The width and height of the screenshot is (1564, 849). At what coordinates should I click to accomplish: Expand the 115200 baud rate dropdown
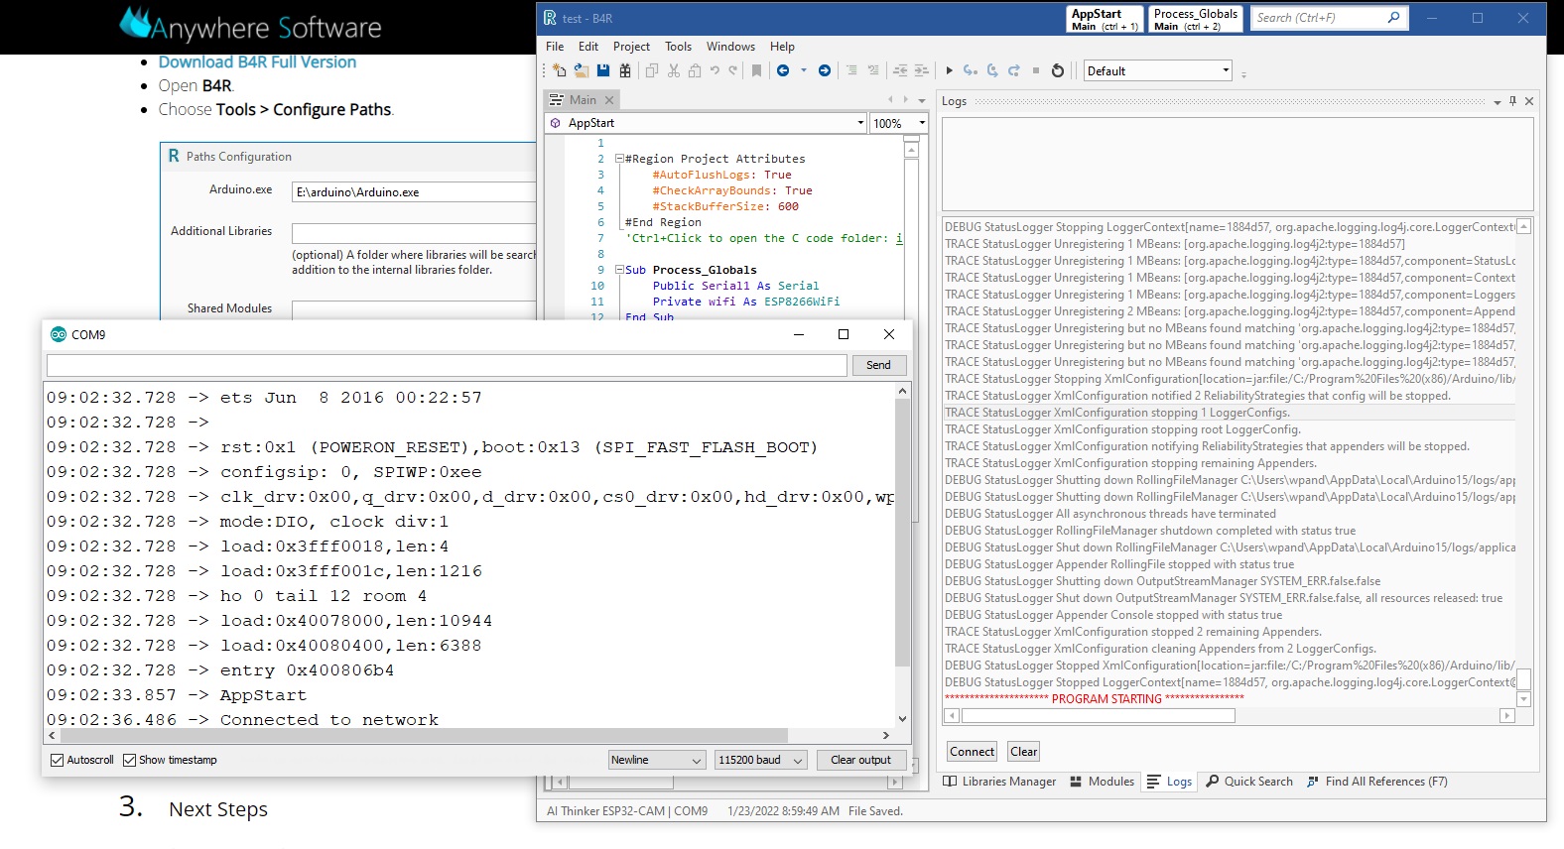click(x=760, y=760)
